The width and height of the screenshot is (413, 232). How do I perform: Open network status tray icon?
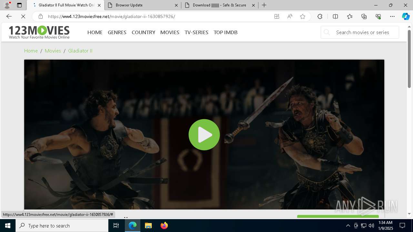[x=364, y=226]
